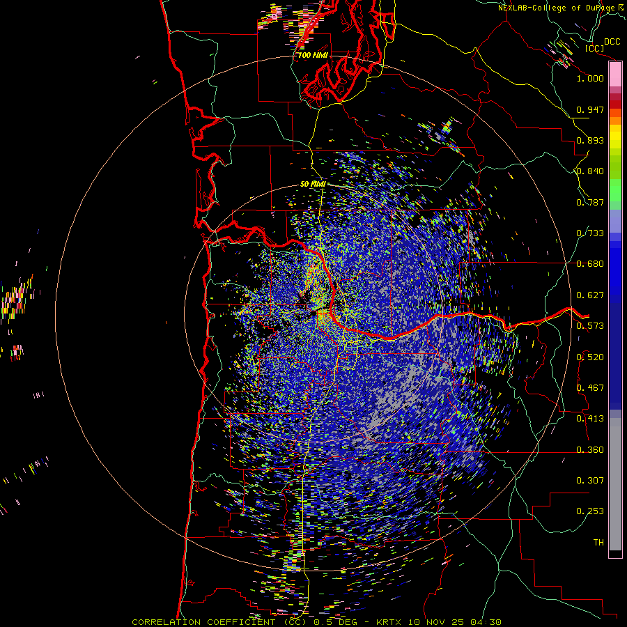Click the 50 NMI range ring label

pyautogui.click(x=313, y=185)
